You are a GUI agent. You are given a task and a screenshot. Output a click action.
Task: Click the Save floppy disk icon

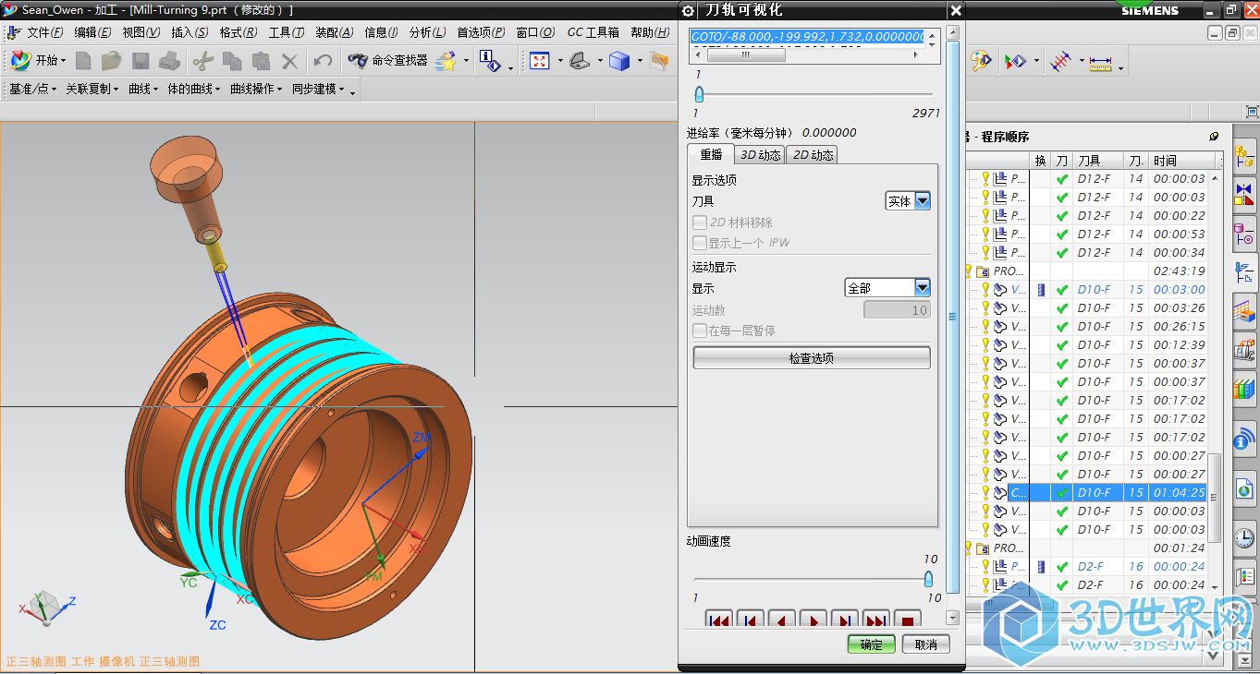pos(141,61)
